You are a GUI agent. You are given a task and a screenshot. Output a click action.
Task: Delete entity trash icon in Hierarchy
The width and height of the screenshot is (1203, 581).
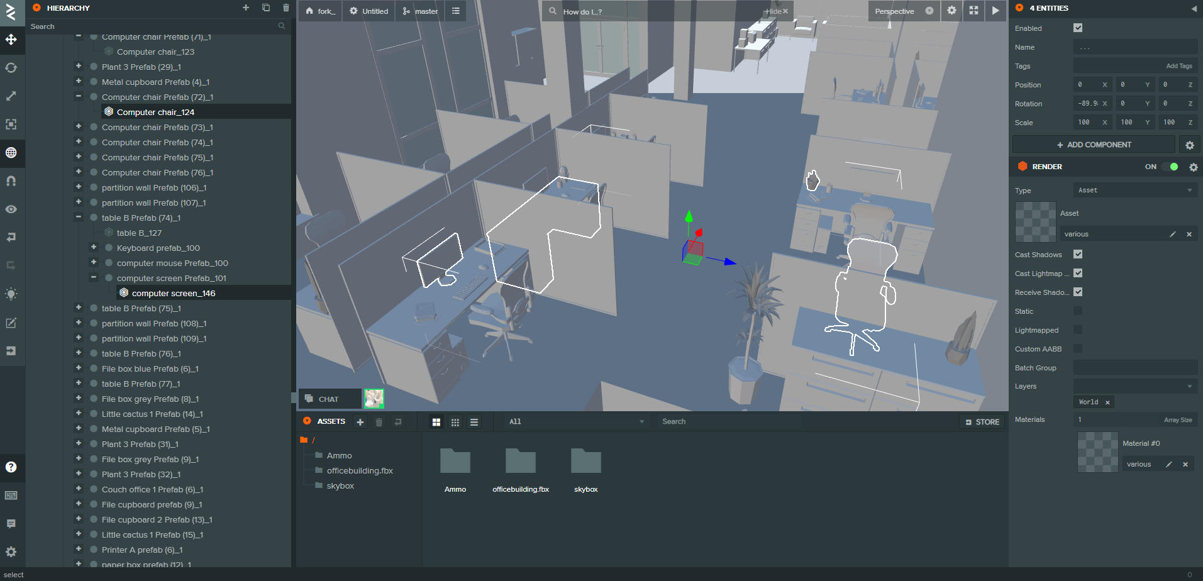coord(286,8)
